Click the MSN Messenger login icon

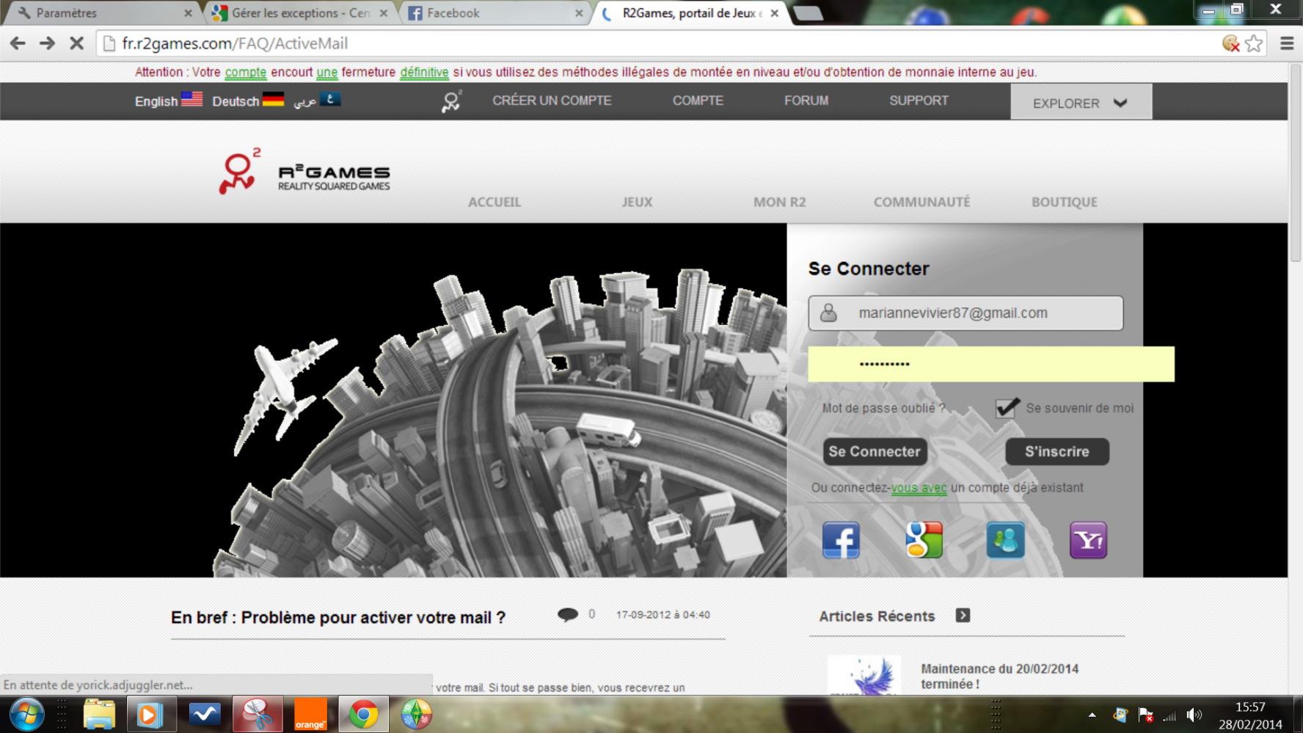(x=1005, y=541)
